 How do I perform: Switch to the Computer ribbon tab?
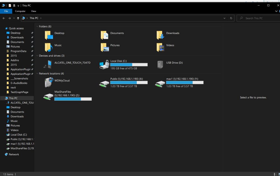click(20, 11)
